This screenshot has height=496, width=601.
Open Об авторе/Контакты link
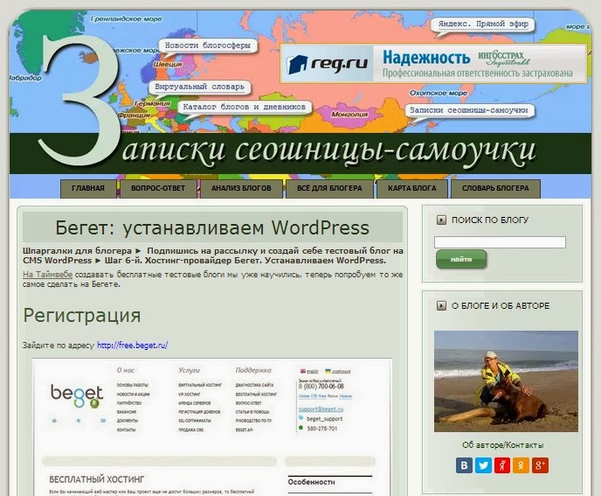pyautogui.click(x=502, y=445)
